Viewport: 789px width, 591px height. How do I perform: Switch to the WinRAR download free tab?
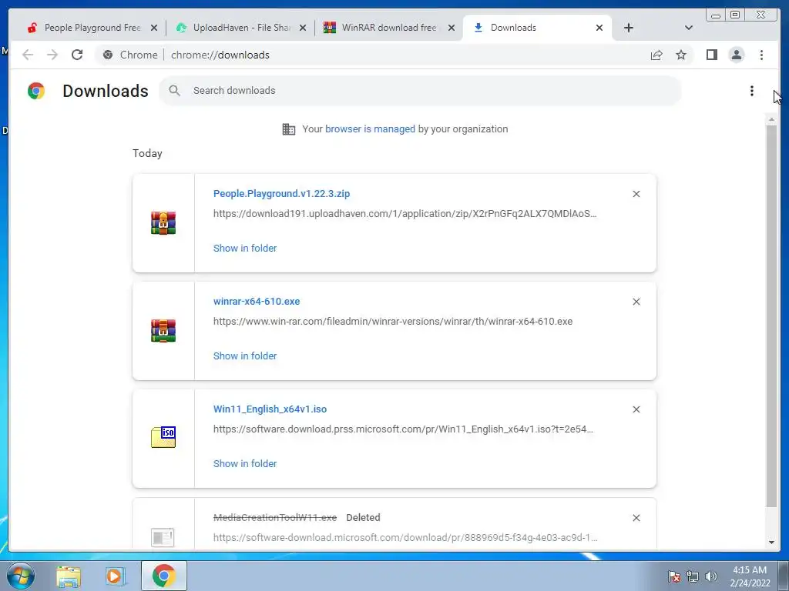pos(389,28)
